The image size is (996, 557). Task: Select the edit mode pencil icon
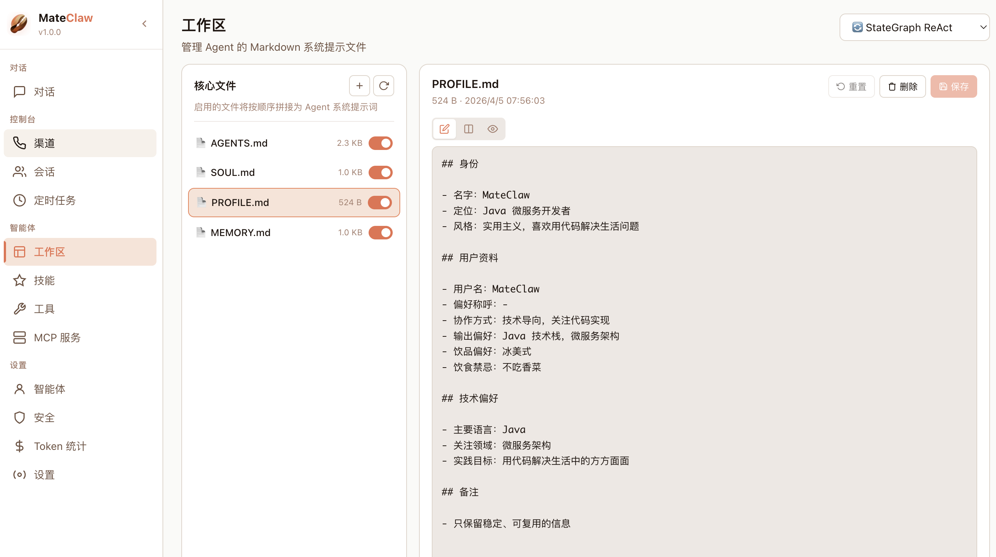tap(444, 129)
